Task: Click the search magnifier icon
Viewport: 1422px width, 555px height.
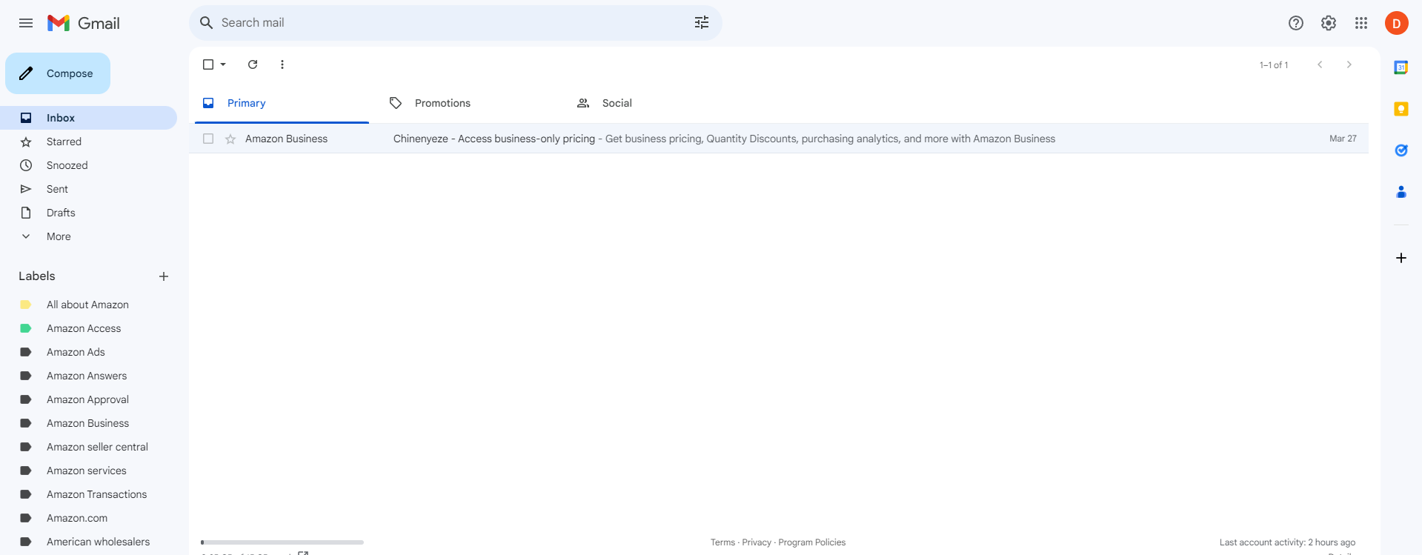Action: (x=207, y=23)
